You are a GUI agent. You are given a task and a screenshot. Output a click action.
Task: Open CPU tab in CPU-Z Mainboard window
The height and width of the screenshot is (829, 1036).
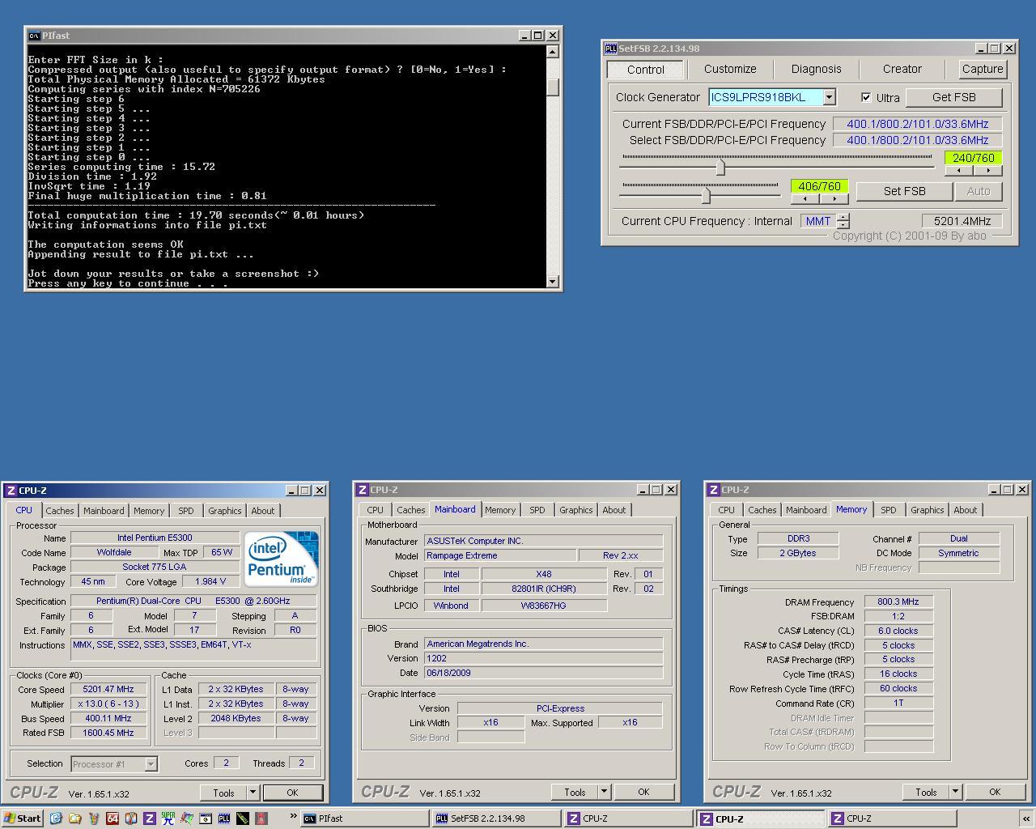[x=375, y=510]
